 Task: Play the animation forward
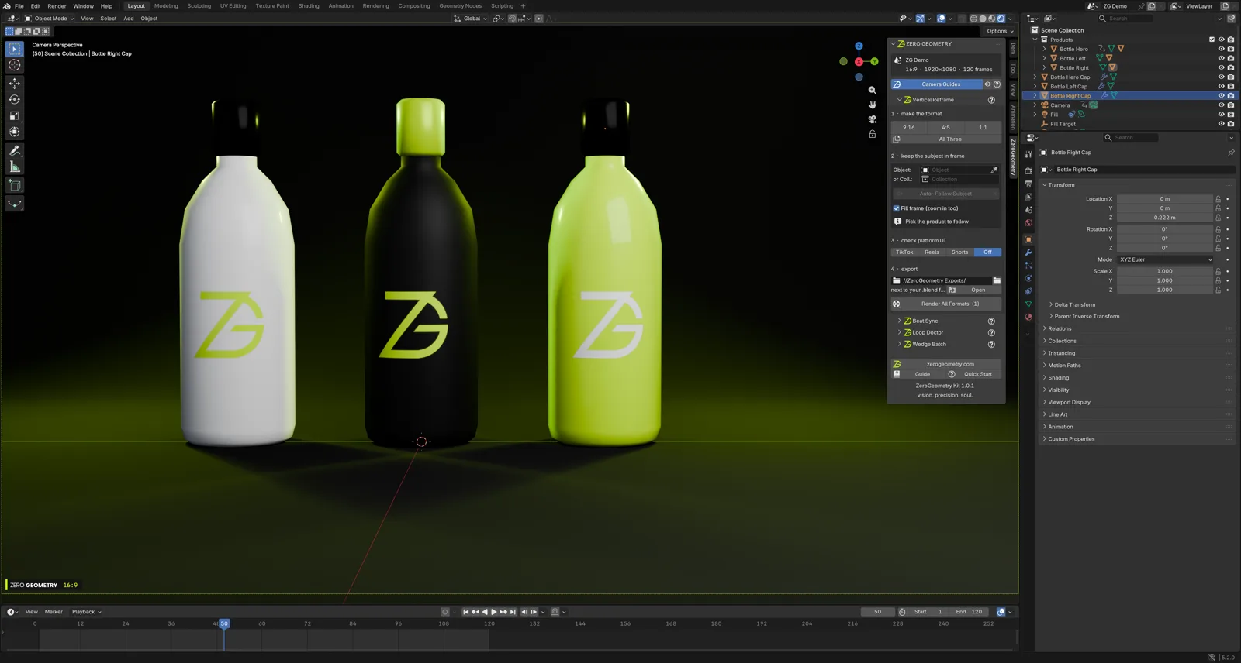tap(494, 612)
